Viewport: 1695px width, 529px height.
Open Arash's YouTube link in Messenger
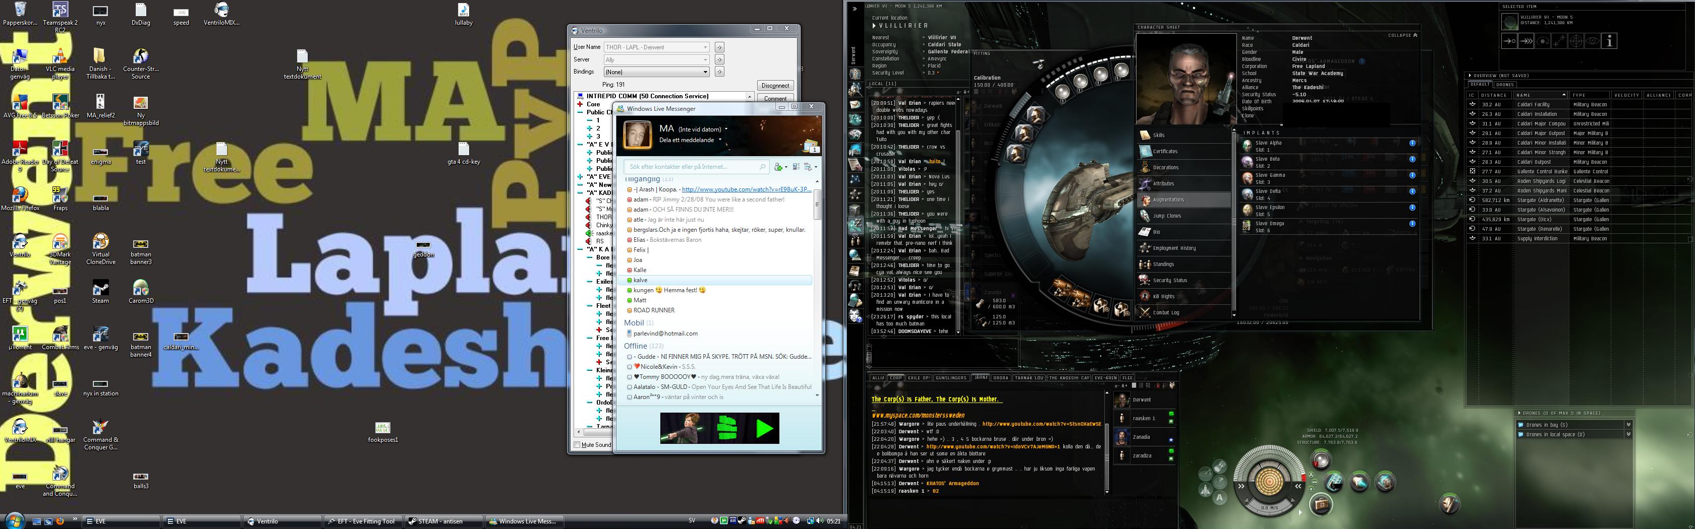pyautogui.click(x=746, y=189)
